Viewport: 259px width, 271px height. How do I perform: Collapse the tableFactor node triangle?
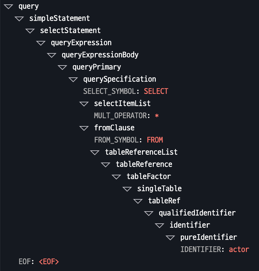[117, 177]
